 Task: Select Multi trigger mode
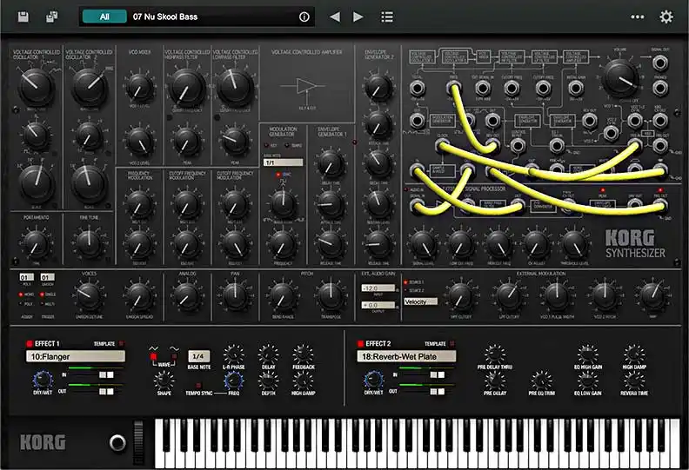42,304
